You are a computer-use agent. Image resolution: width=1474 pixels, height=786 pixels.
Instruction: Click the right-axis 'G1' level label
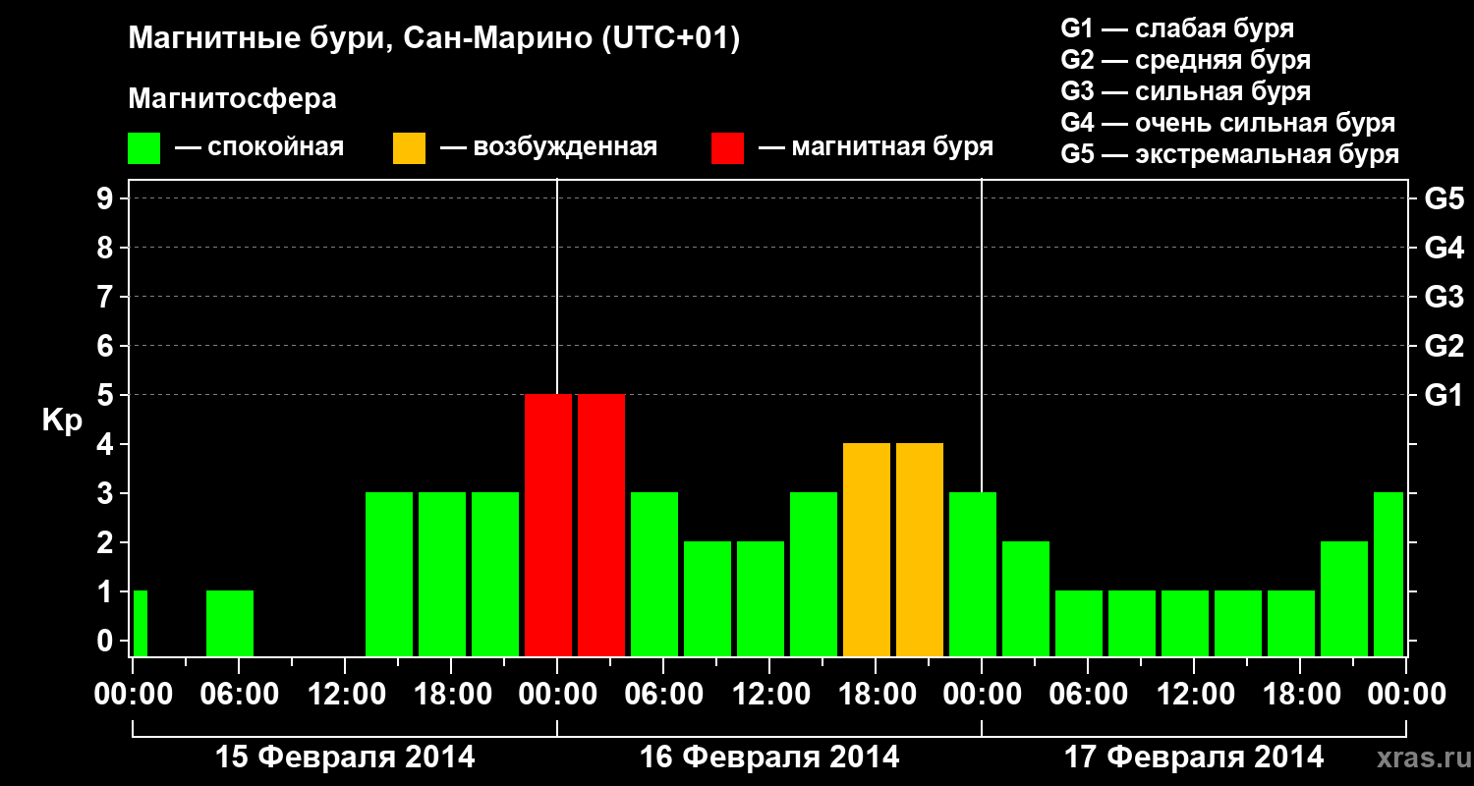click(x=1444, y=395)
